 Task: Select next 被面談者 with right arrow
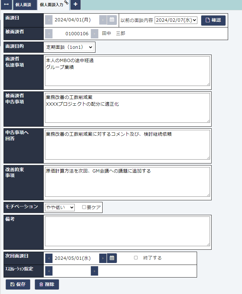coord(94,34)
